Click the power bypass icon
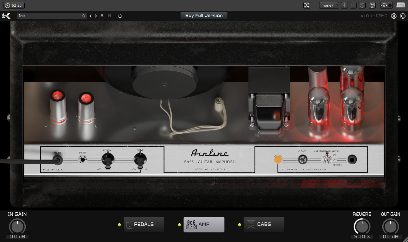 pos(403,16)
